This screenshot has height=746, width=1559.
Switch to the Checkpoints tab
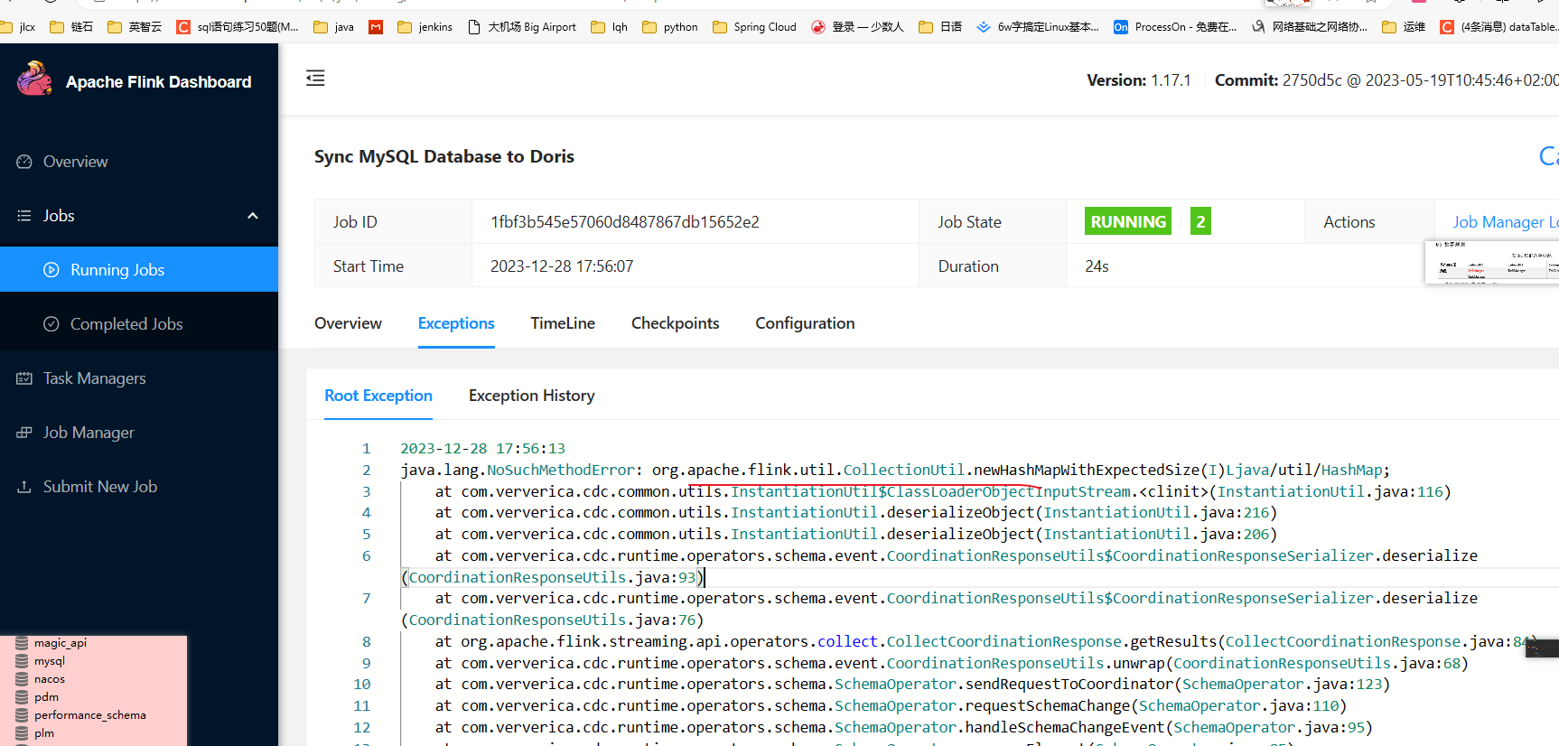pos(675,323)
